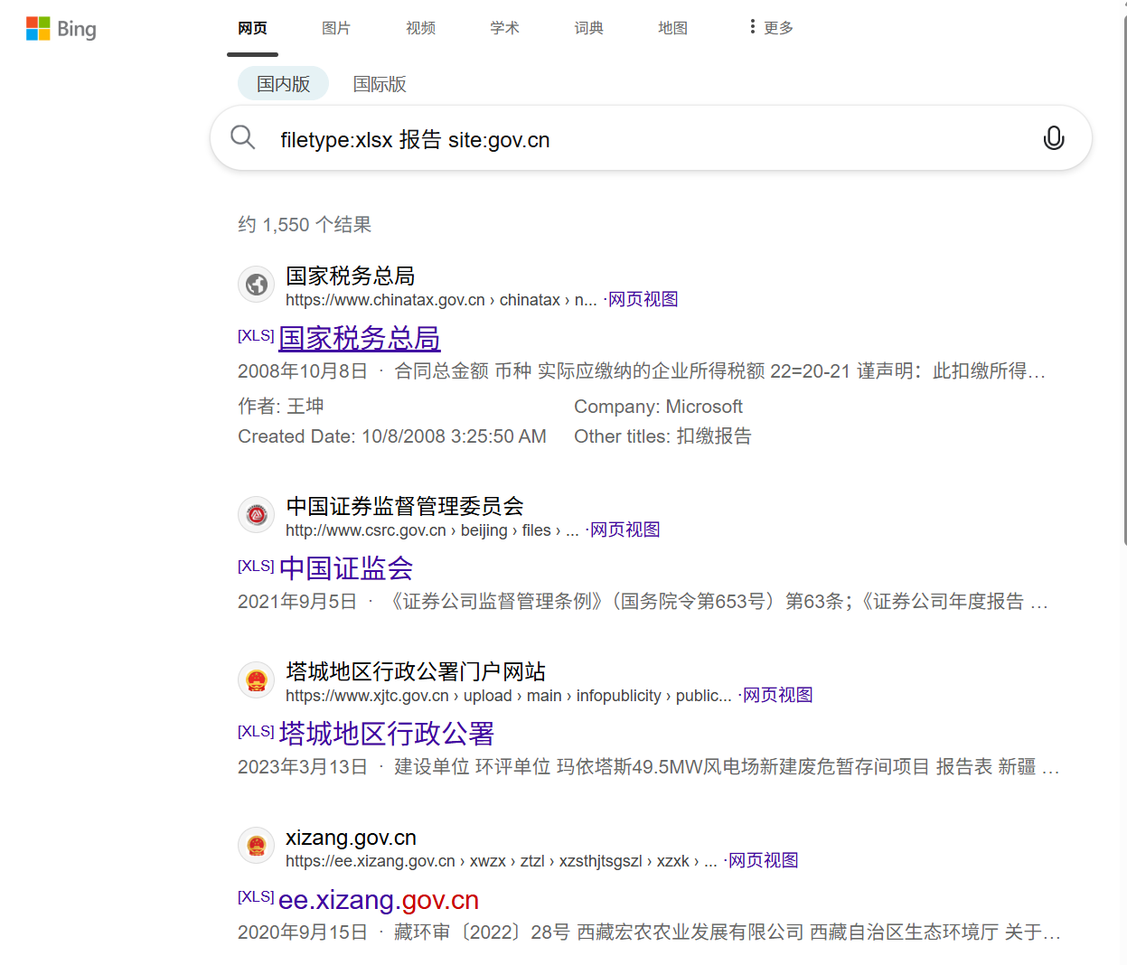The width and height of the screenshot is (1127, 965).
Task: Click the 中国证券监督管理委员会 site favicon
Action: click(257, 515)
